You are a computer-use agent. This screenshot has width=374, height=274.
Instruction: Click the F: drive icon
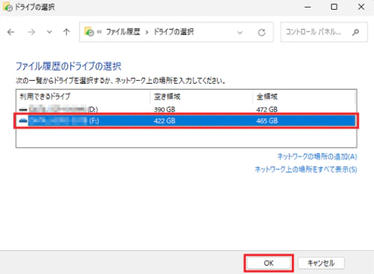pyautogui.click(x=23, y=121)
